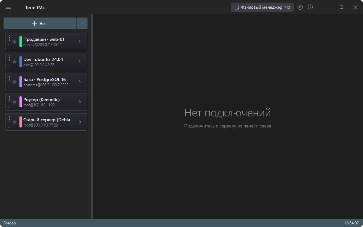Select the Роутер (Keenetic) host title
Screen dimensions: 363x227
pyautogui.click(x=41, y=100)
